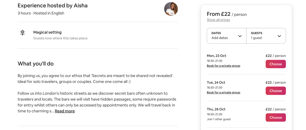This screenshot has width=306, height=130.
Task: Book a private group for Tue, 24 Oct
Action: [224, 93]
